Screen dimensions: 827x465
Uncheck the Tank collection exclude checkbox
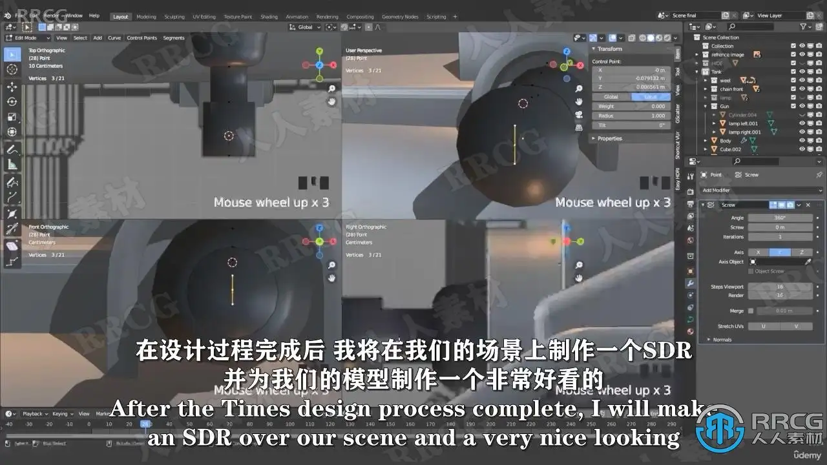pyautogui.click(x=793, y=72)
